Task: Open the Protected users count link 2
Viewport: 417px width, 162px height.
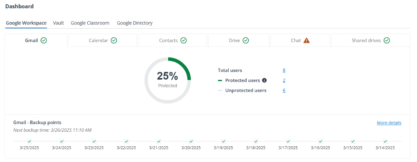Action: tap(284, 80)
